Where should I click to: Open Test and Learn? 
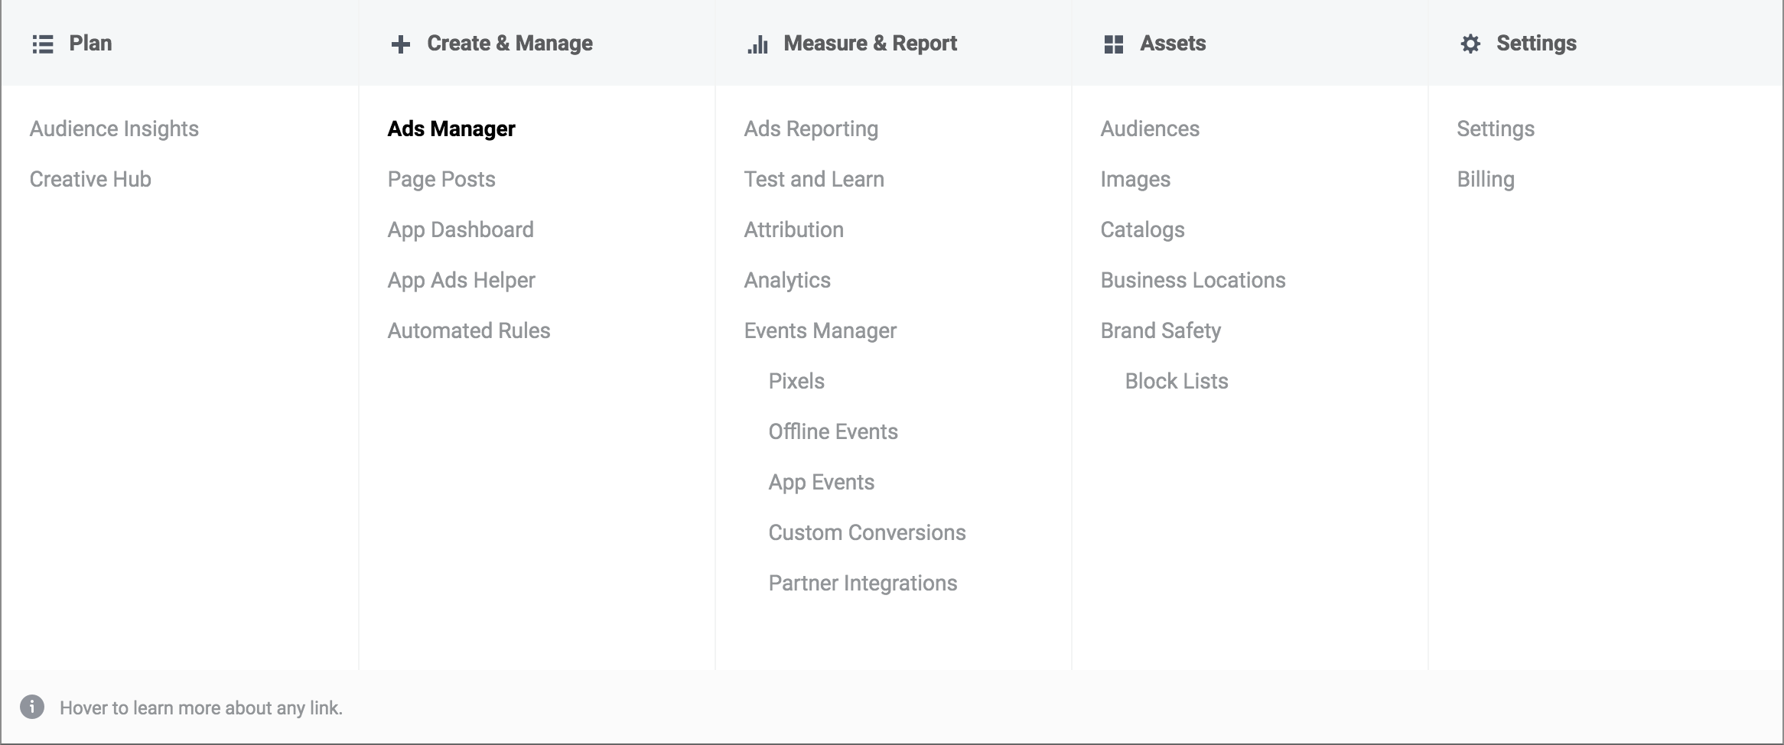814,179
